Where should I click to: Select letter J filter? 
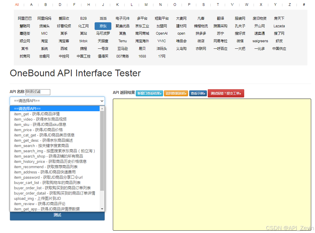click(x=103, y=5)
